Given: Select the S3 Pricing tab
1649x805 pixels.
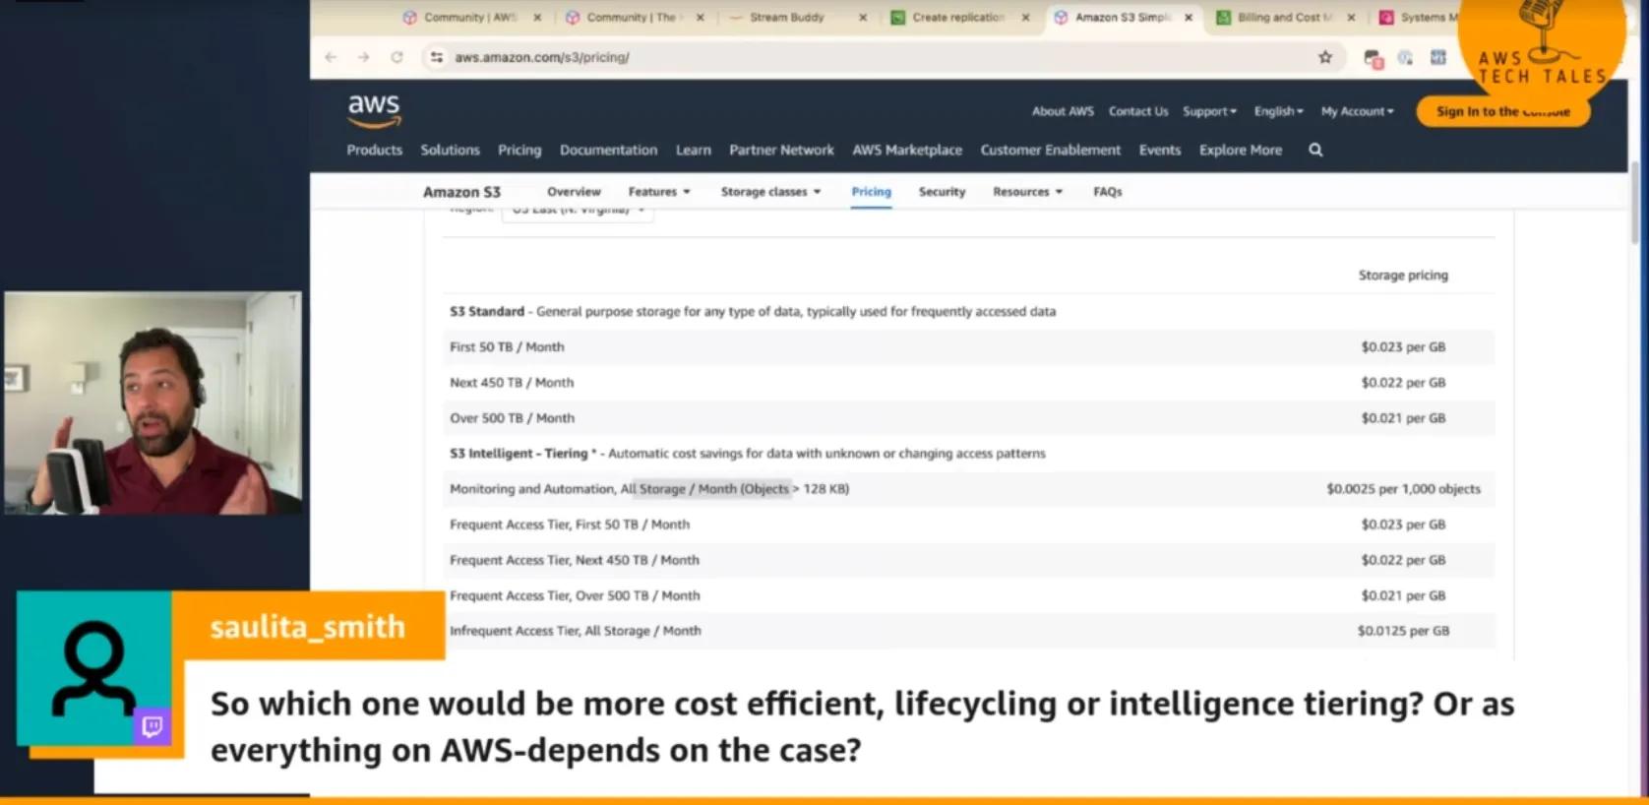Looking at the screenshot, I should coord(871,192).
